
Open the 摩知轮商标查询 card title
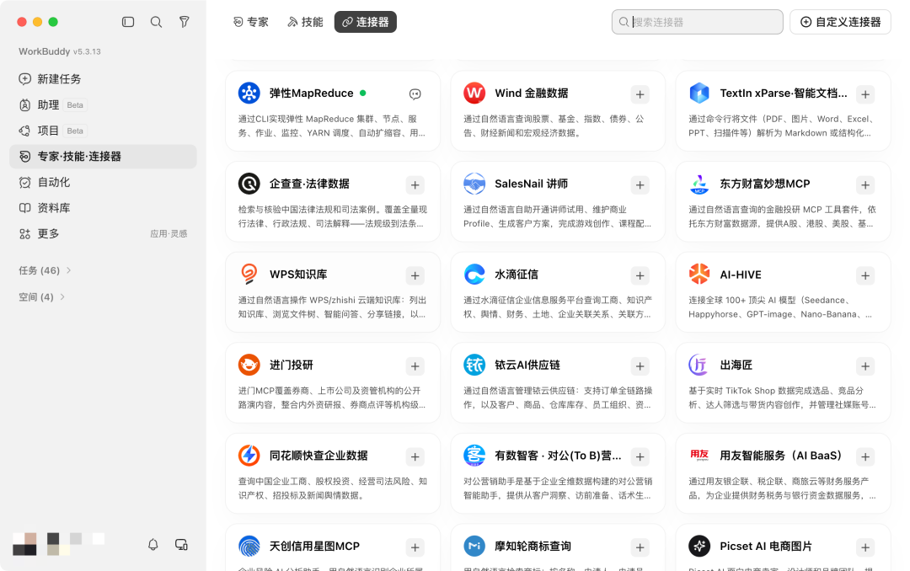533,546
